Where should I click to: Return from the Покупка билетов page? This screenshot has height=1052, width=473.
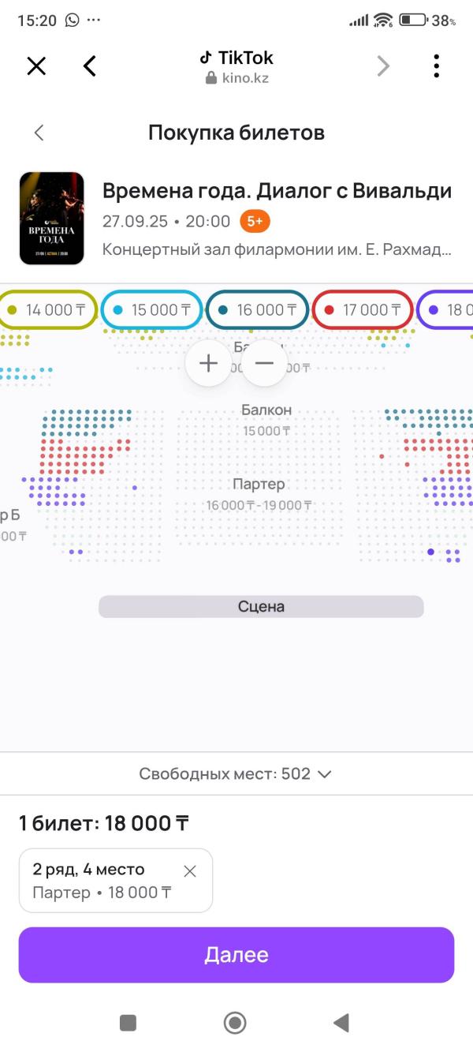(39, 133)
